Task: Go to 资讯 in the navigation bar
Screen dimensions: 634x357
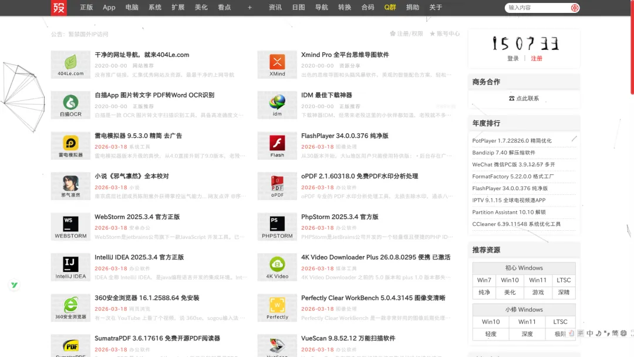Action: pyautogui.click(x=275, y=7)
